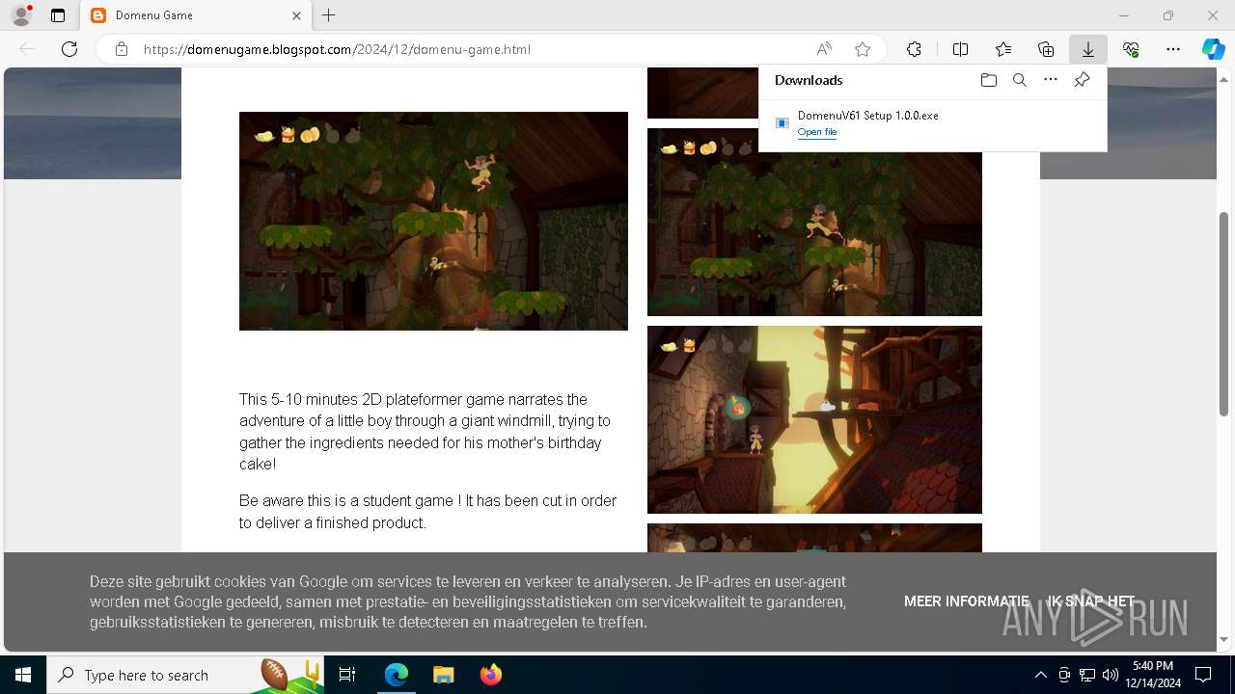Open the notification center icon

coord(1203,675)
